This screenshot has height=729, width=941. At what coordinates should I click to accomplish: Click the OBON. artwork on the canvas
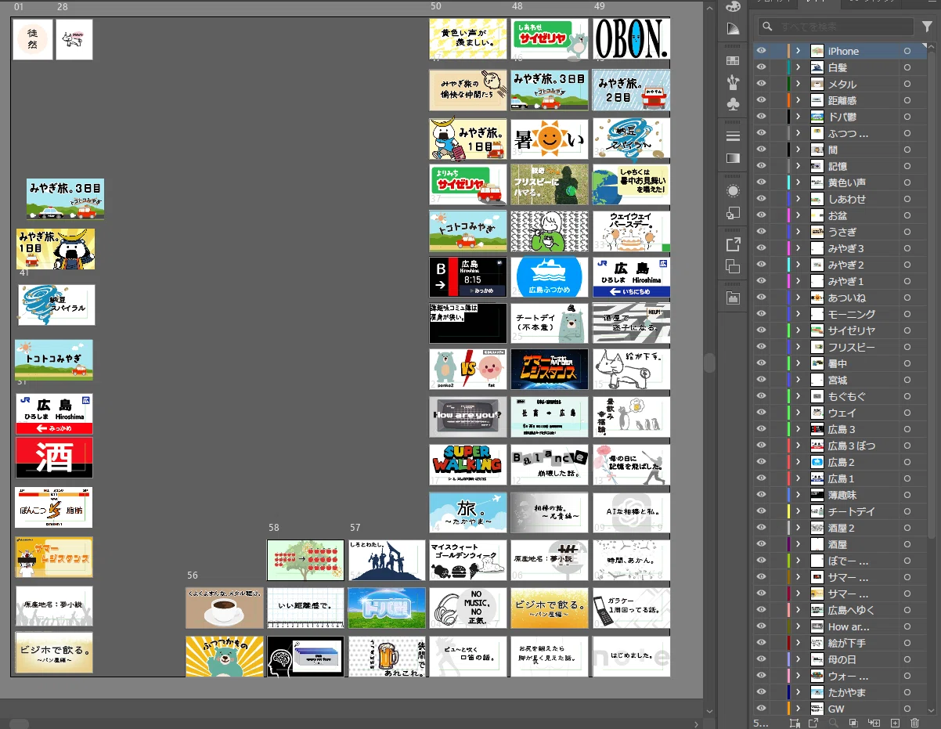631,39
